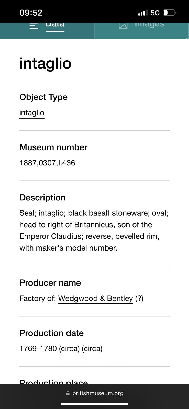Click the Object Type heading
Image resolution: width=189 pixels, height=409 pixels.
tap(43, 97)
